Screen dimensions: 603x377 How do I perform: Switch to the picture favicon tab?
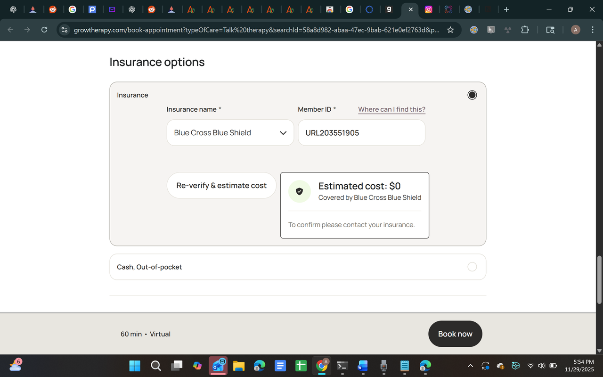click(330, 9)
